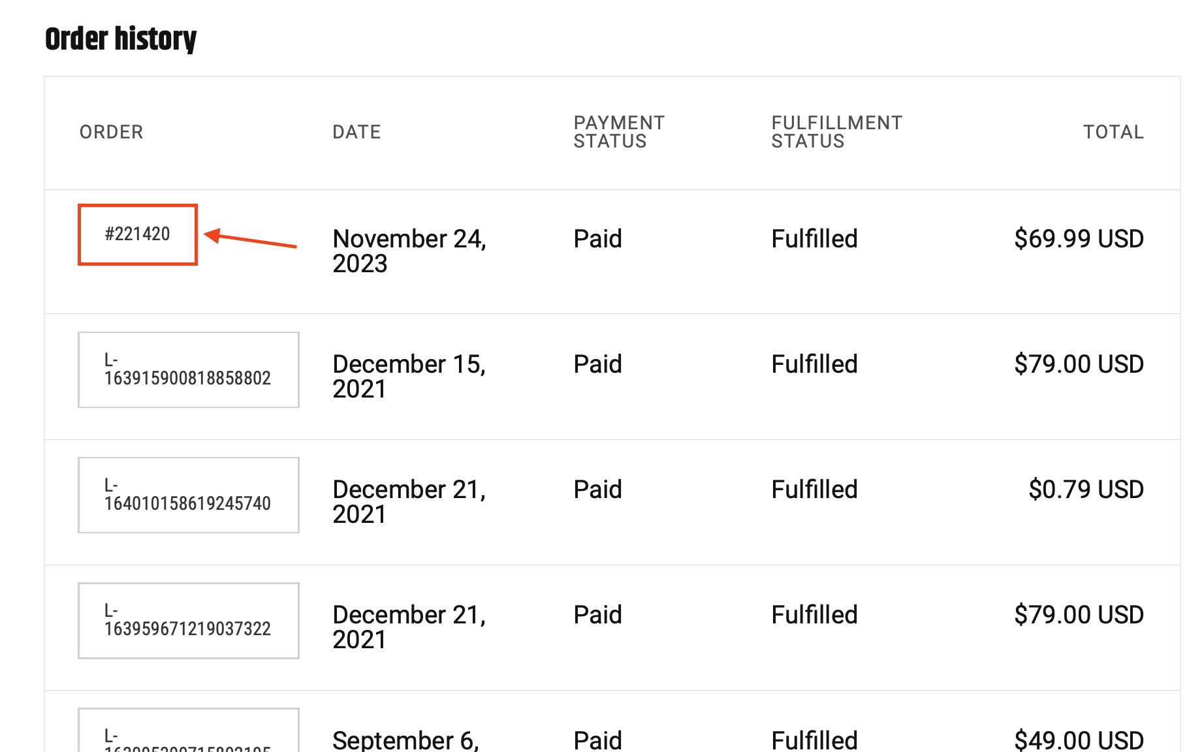1187x752 pixels.
Task: Click the Order history heading
Action: pos(121,39)
